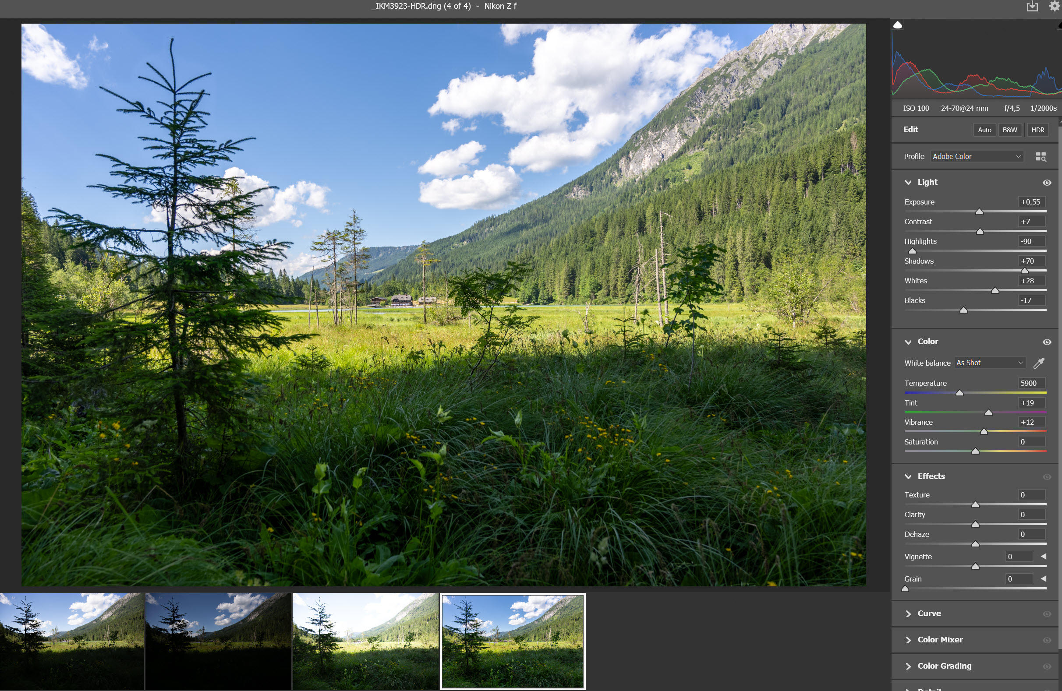Click the save image icon at top right
Viewport: 1062px width, 691px height.
pos(1032,6)
